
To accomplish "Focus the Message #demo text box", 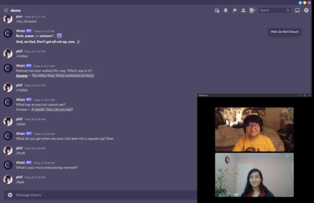I will tap(98, 195).
